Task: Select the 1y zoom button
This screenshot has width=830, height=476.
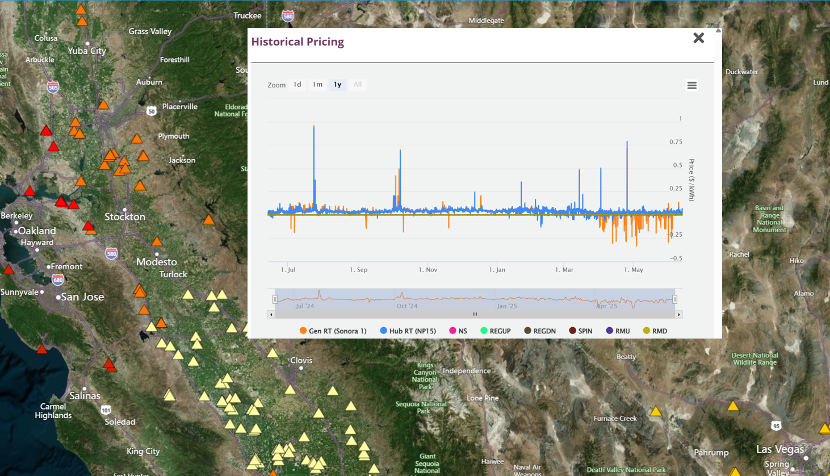Action: [x=337, y=85]
